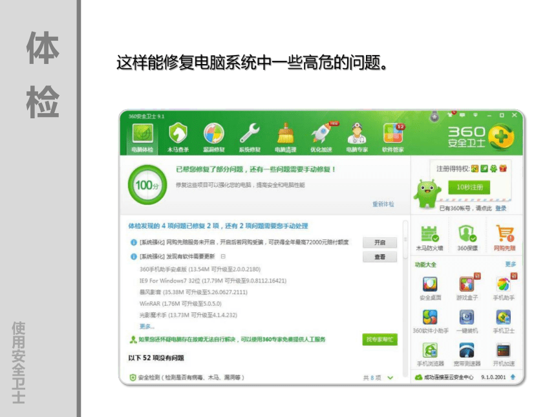The width and height of the screenshot is (556, 417).
Task: Launch the 安全桌面 tool
Action: [x=430, y=284]
